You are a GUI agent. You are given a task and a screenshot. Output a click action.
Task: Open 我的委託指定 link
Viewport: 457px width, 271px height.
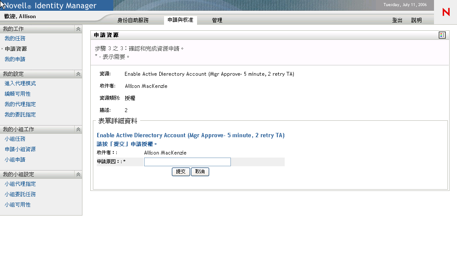pos(20,115)
